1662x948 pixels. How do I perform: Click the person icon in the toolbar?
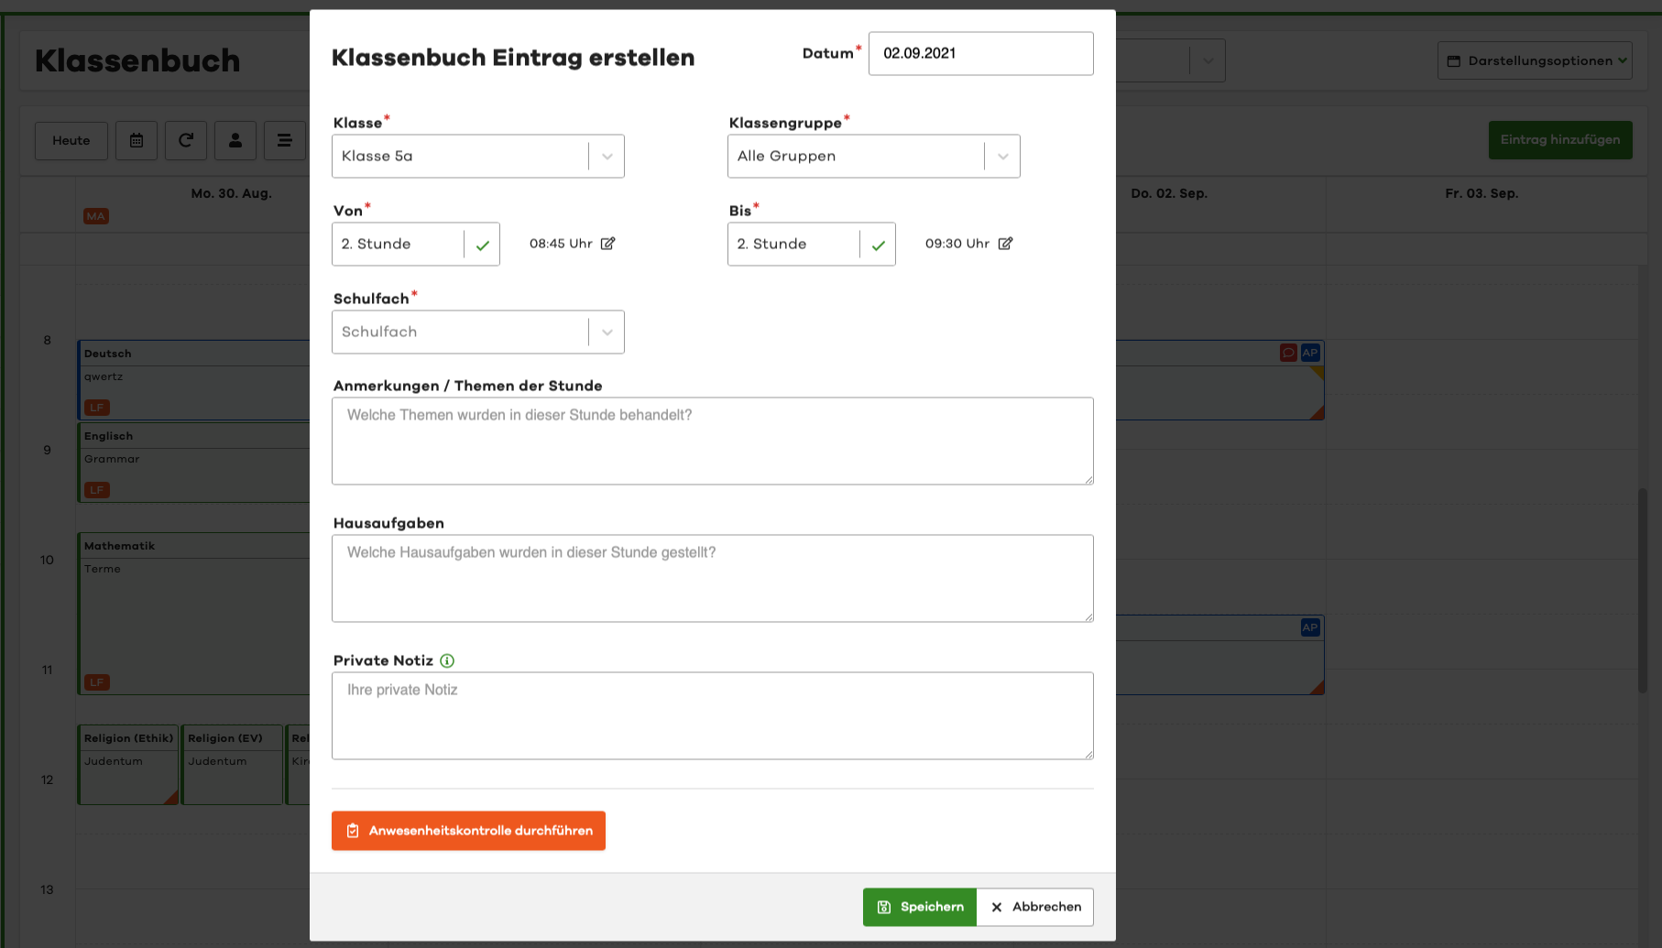click(235, 140)
